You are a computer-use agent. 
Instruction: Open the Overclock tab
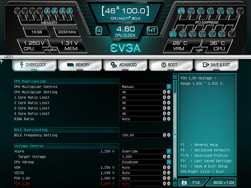click(x=34, y=65)
